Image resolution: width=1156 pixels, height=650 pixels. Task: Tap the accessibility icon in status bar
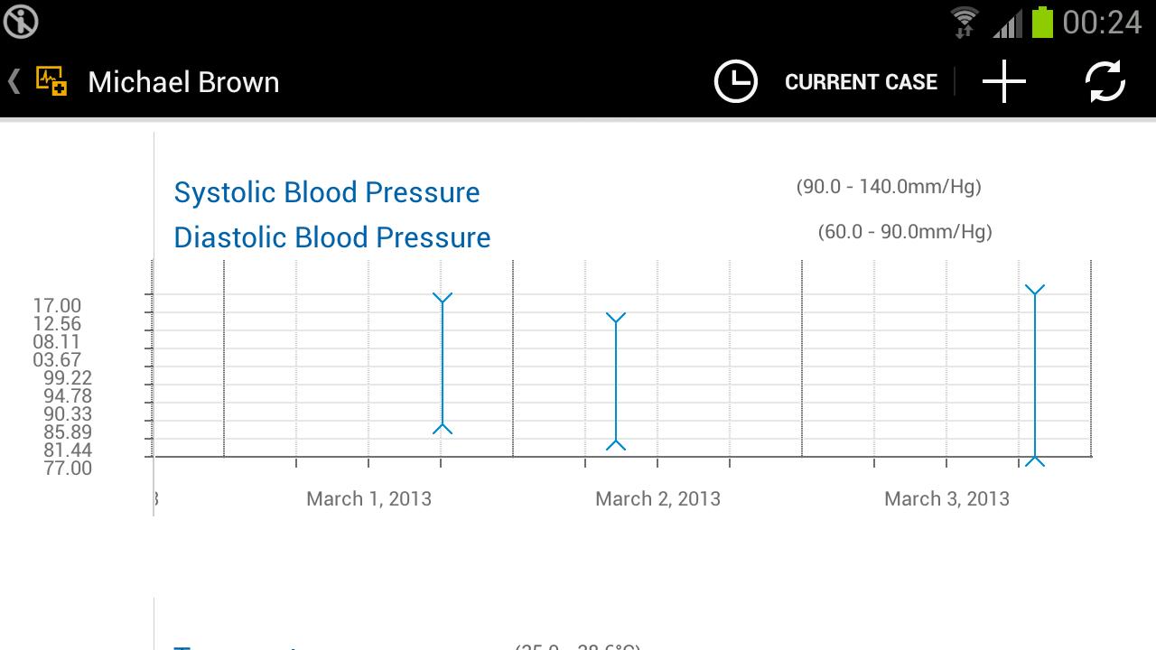click(x=20, y=22)
